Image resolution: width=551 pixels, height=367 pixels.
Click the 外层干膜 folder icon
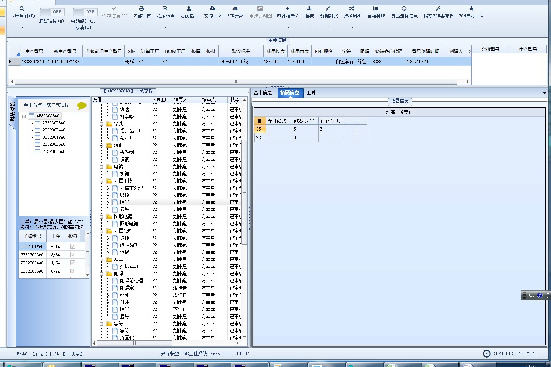[x=109, y=181]
